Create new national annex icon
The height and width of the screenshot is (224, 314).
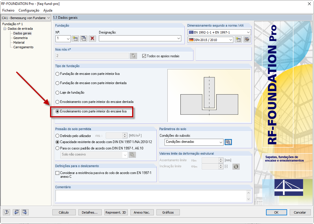pos(238,40)
